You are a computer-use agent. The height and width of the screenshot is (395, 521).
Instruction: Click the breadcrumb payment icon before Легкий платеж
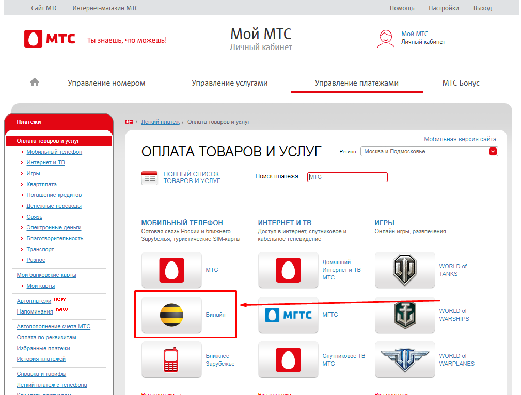pyautogui.click(x=129, y=122)
